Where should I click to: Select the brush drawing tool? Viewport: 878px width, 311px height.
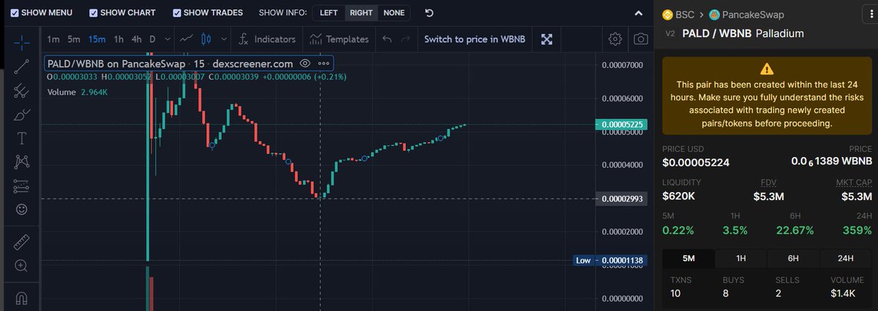[x=21, y=115]
